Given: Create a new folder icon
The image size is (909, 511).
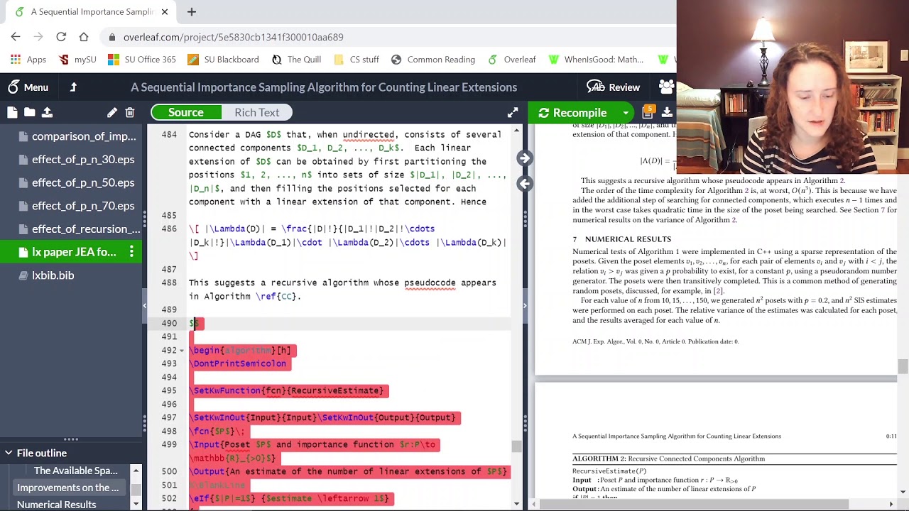Looking at the screenshot, I should pos(29,112).
